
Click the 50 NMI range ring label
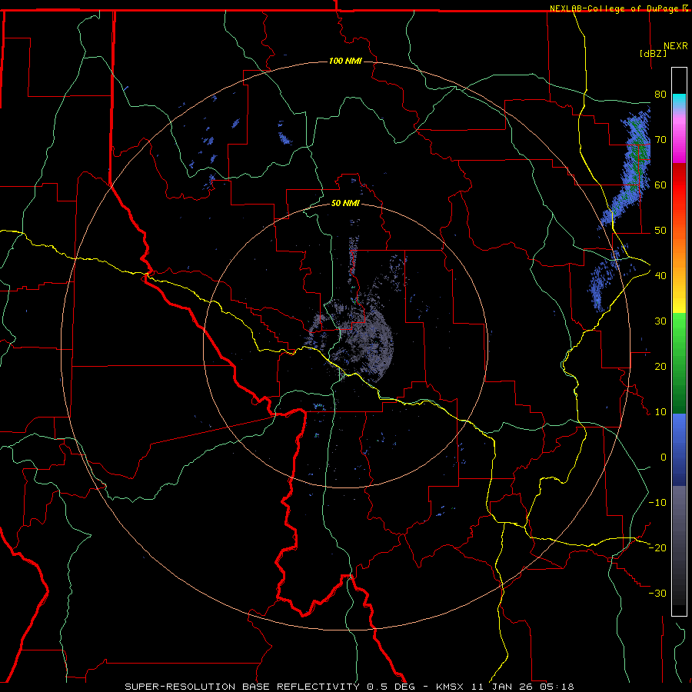click(345, 204)
